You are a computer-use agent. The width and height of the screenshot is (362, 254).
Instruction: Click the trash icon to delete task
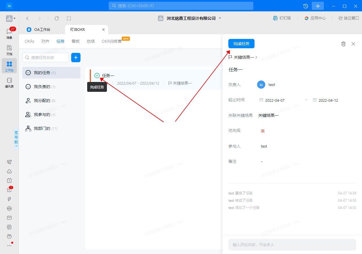[x=343, y=44]
